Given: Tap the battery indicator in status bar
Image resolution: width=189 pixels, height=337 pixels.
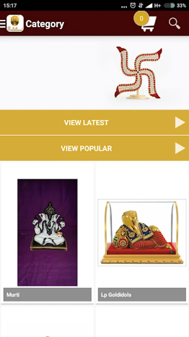Looking at the screenshot, I should (x=169, y=6).
